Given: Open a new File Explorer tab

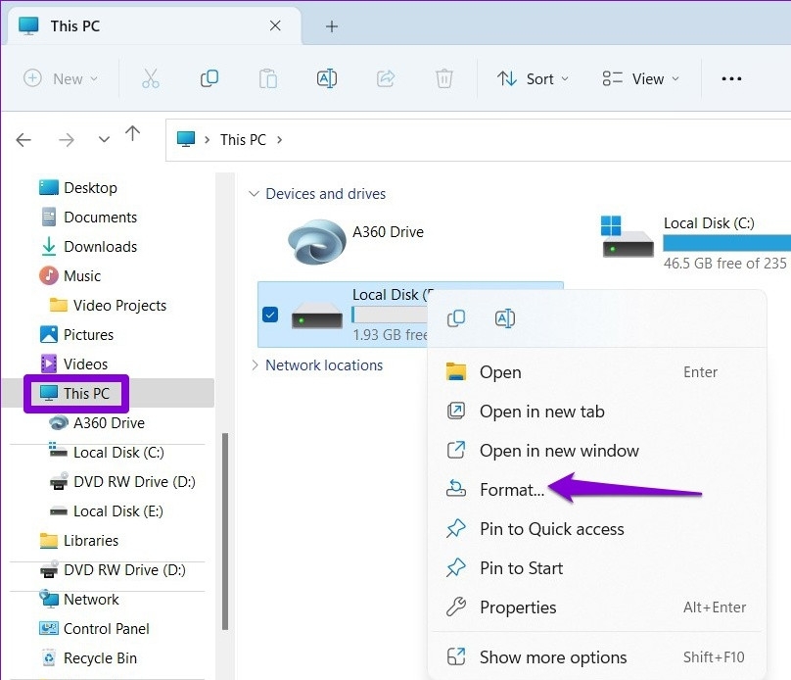Looking at the screenshot, I should point(331,26).
